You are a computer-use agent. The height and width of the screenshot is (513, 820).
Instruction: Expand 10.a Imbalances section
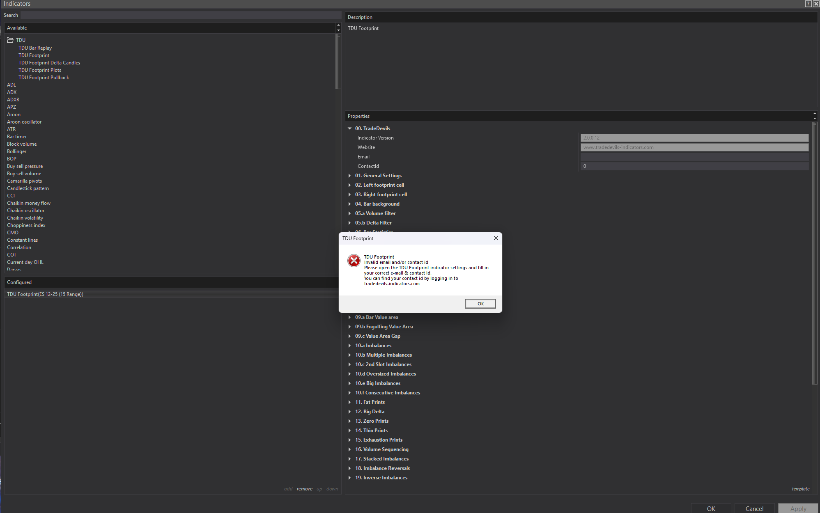coord(350,346)
